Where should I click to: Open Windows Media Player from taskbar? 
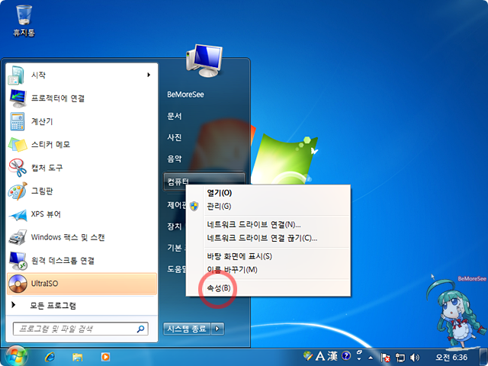105,356
